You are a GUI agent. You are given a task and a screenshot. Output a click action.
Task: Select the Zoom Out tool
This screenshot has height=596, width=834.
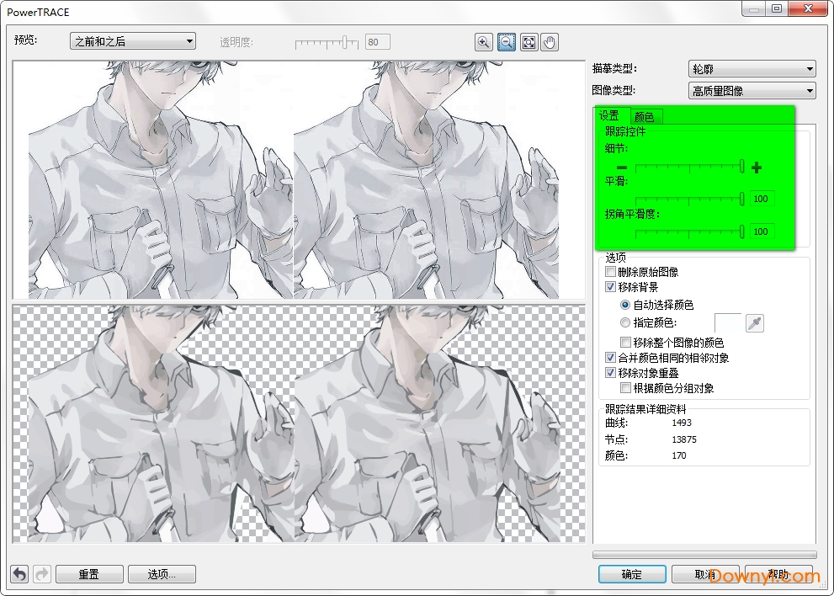tap(506, 41)
